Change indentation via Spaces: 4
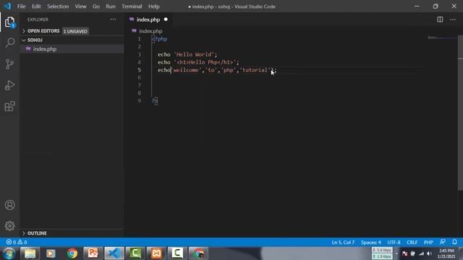The image size is (463, 260). pyautogui.click(x=370, y=243)
